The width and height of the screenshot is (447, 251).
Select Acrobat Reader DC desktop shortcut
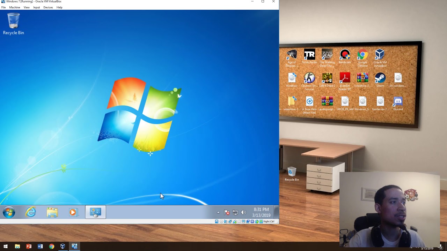click(x=345, y=82)
